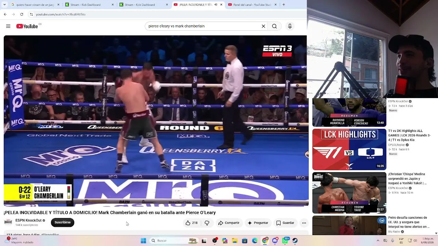Subscribe with the Suscribirse button
Viewport: 438px width, 246px height.
63,222
